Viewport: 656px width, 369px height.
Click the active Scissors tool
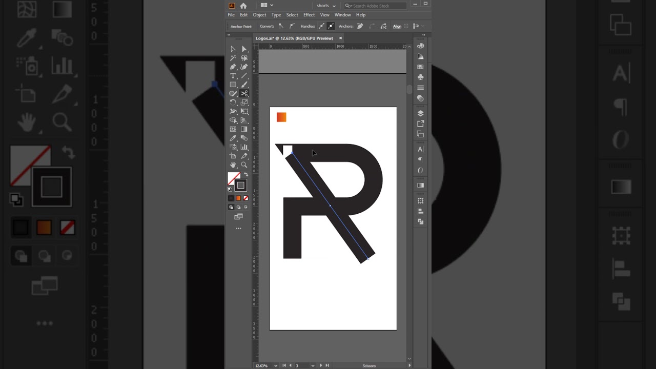coord(244,93)
